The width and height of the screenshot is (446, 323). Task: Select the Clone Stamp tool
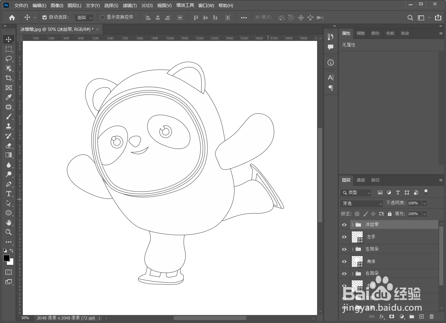(9, 126)
